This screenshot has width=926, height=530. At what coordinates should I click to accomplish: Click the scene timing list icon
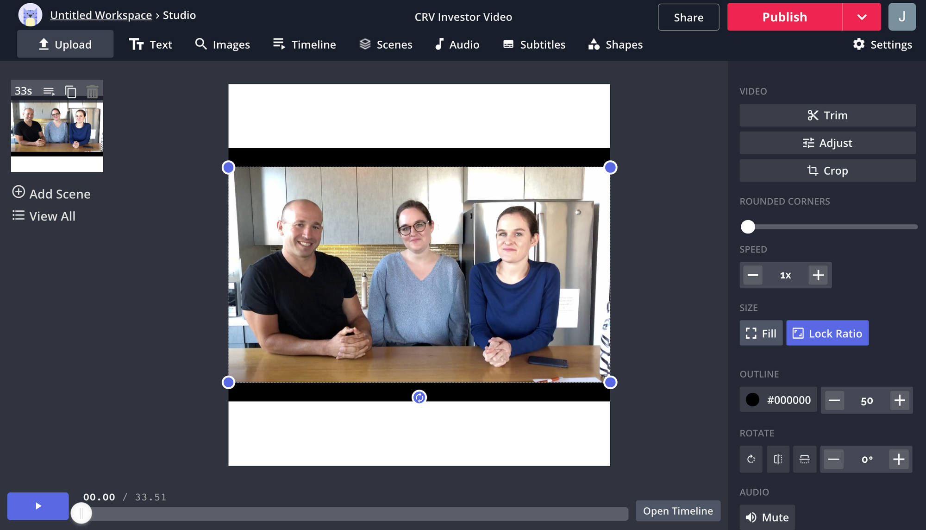49,91
